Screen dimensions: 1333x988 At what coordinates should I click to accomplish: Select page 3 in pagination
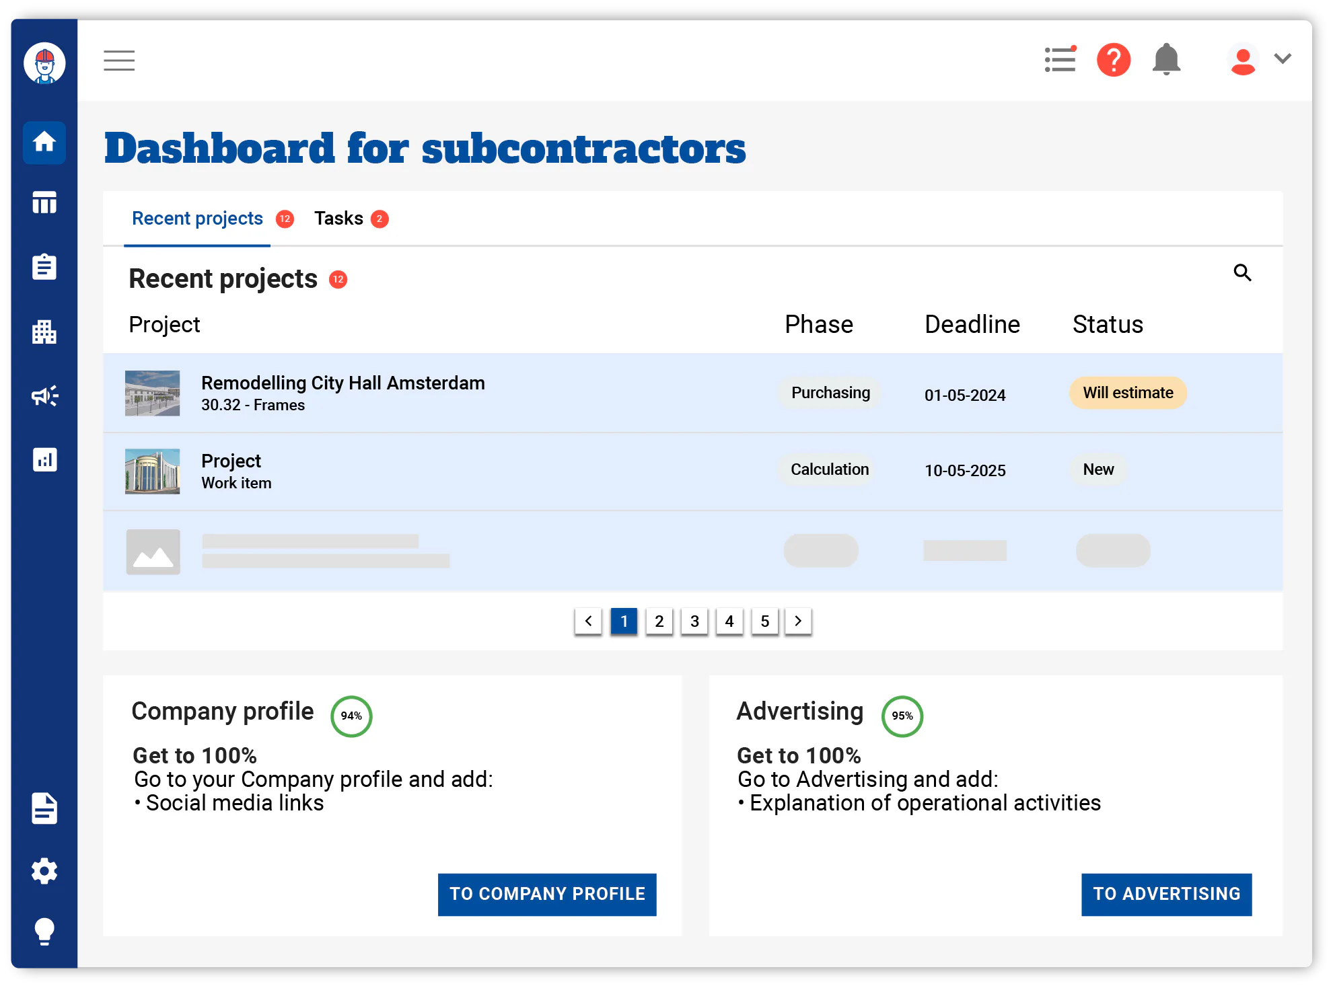pos(694,621)
